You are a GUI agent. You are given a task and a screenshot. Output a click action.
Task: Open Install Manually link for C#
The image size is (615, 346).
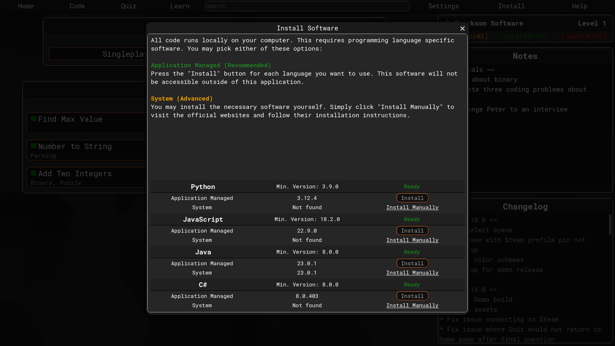412,305
